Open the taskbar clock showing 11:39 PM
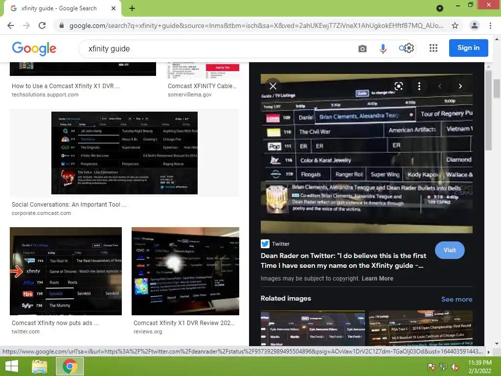 coord(479,367)
